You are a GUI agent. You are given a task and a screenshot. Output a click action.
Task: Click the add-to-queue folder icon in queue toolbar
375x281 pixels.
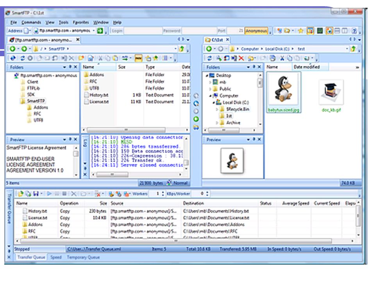tap(21, 194)
